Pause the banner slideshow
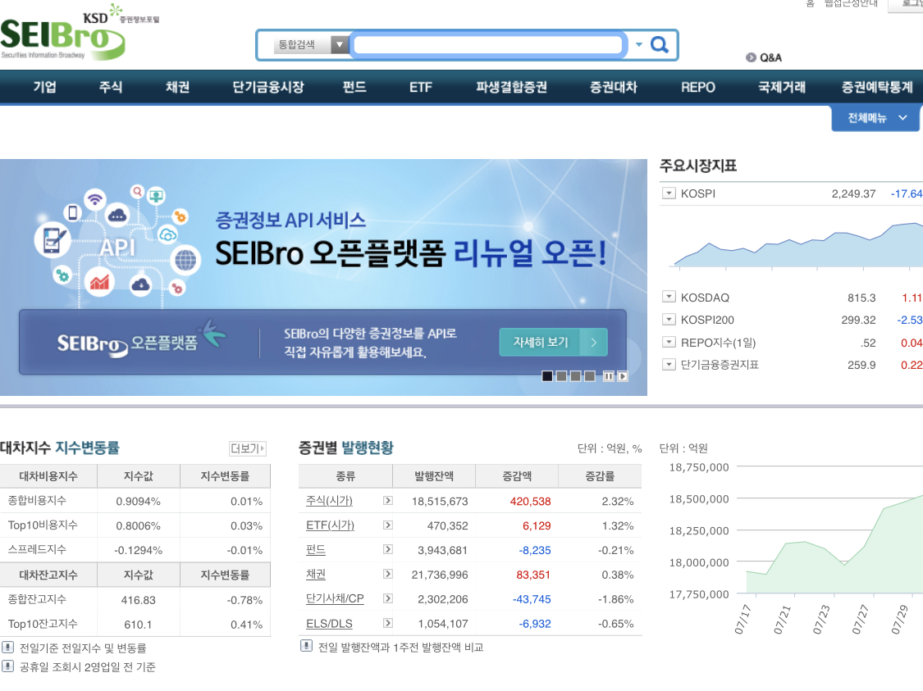923x691 pixels. tap(608, 376)
